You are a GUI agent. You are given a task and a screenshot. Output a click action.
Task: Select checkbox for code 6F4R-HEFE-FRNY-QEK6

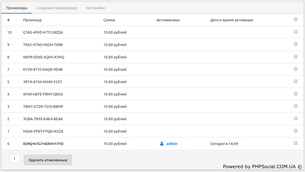(295, 94)
